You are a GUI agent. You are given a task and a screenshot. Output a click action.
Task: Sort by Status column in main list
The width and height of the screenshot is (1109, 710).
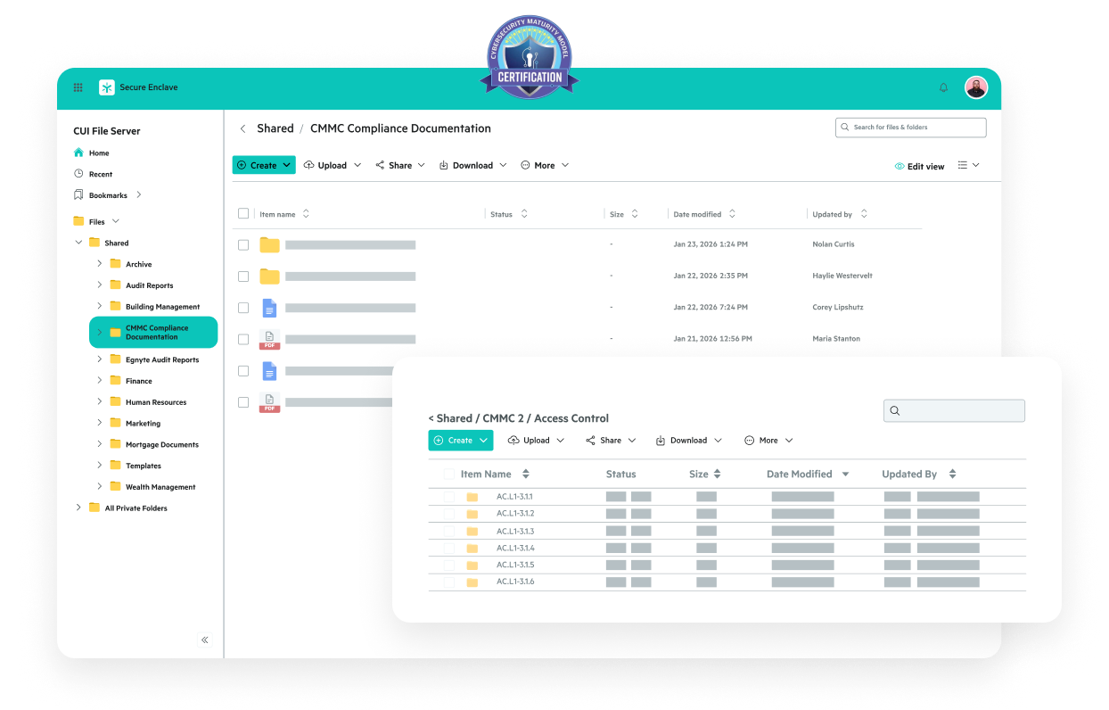click(x=509, y=214)
